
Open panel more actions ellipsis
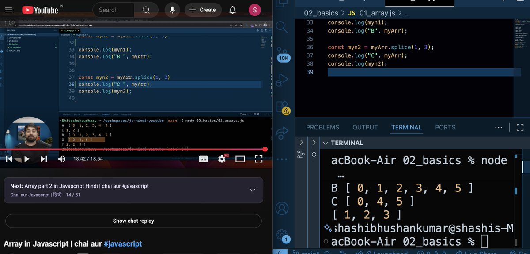[x=499, y=127]
